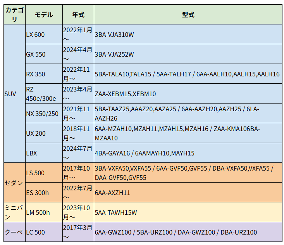
Task: Select the GX 550 model cell
Action: (x=44, y=54)
